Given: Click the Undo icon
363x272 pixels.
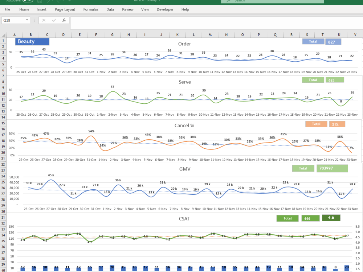Looking at the screenshot, I should (x=48, y=1).
